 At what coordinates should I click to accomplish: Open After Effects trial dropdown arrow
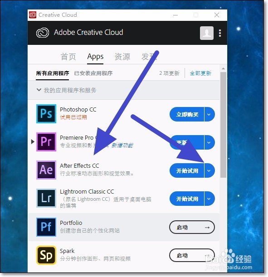coord(210,170)
